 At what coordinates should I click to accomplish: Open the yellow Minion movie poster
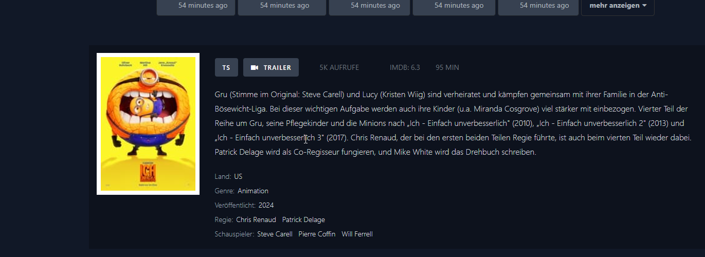148,124
